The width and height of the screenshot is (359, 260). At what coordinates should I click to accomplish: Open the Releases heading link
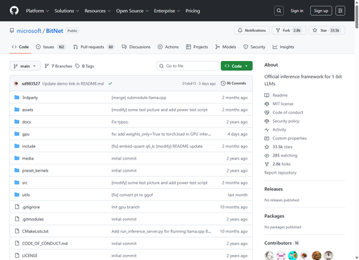(x=274, y=189)
